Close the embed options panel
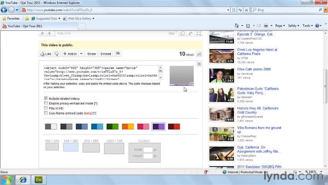 tap(199, 64)
